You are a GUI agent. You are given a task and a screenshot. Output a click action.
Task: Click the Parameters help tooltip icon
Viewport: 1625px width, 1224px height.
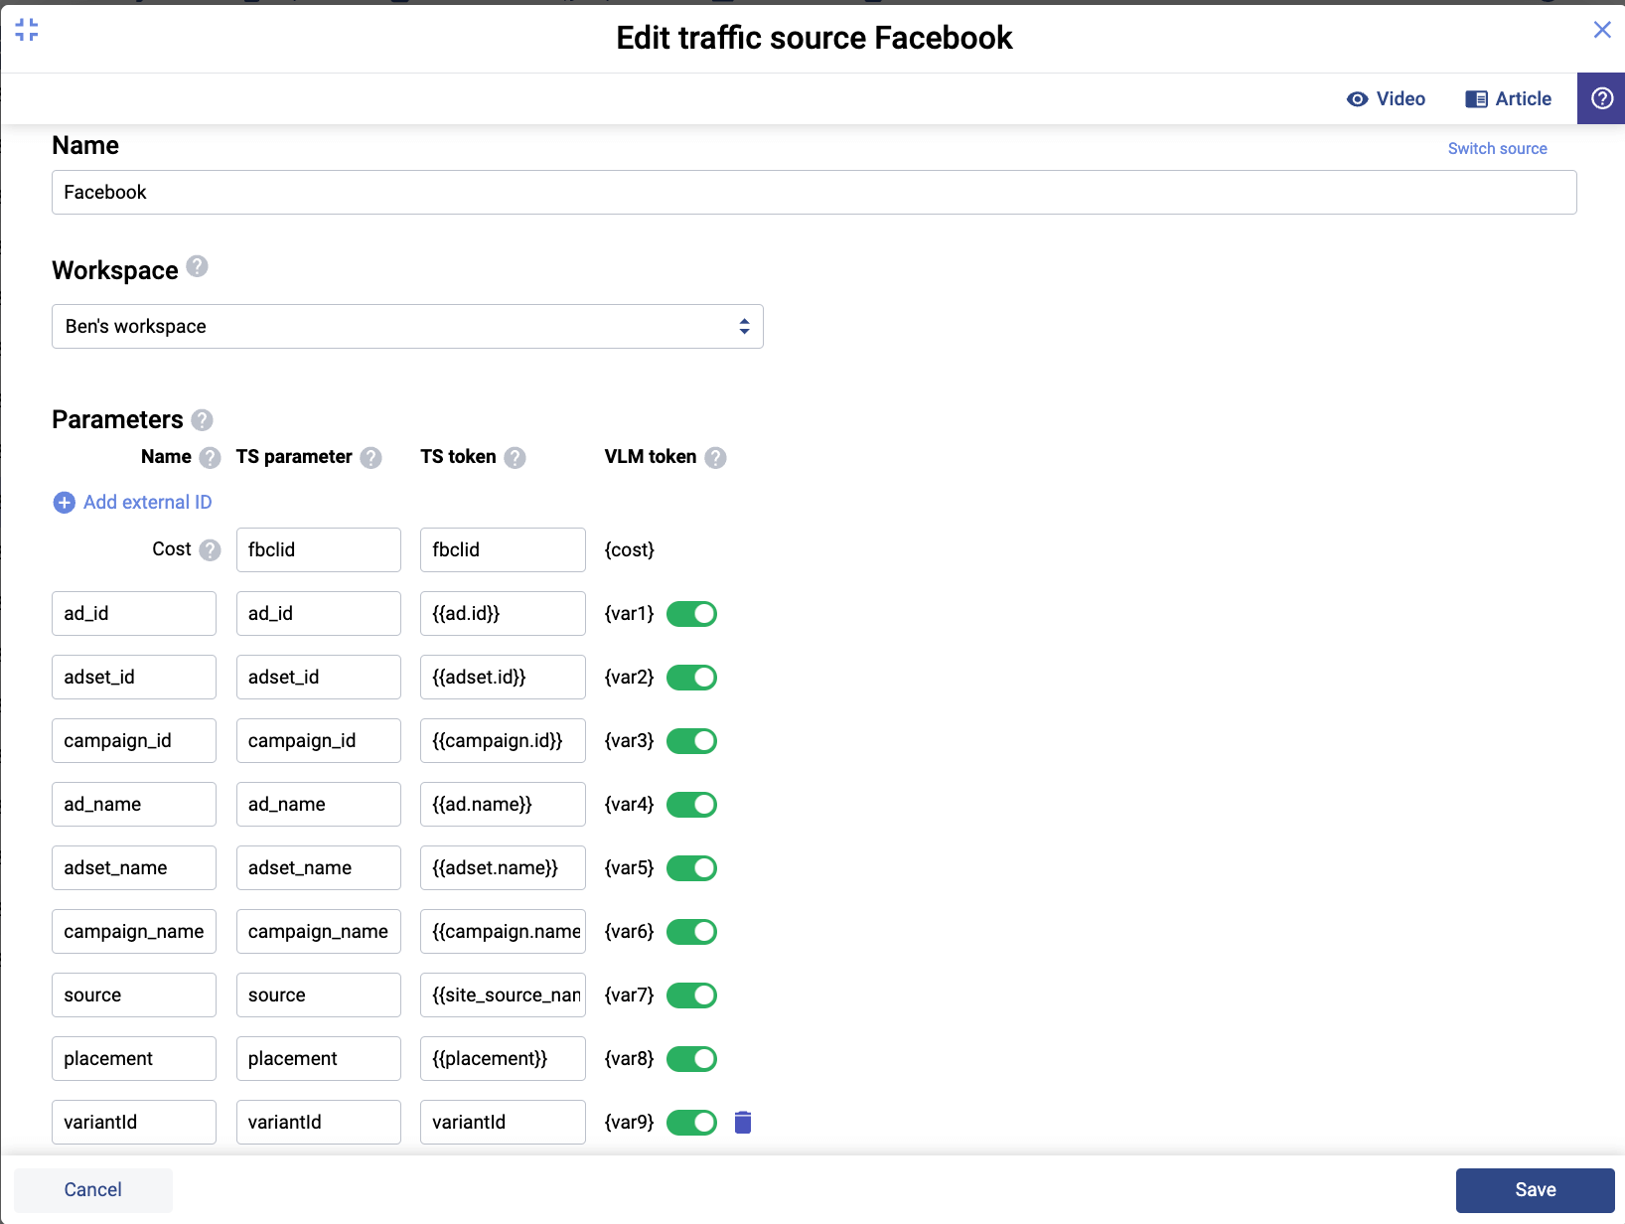[203, 420]
